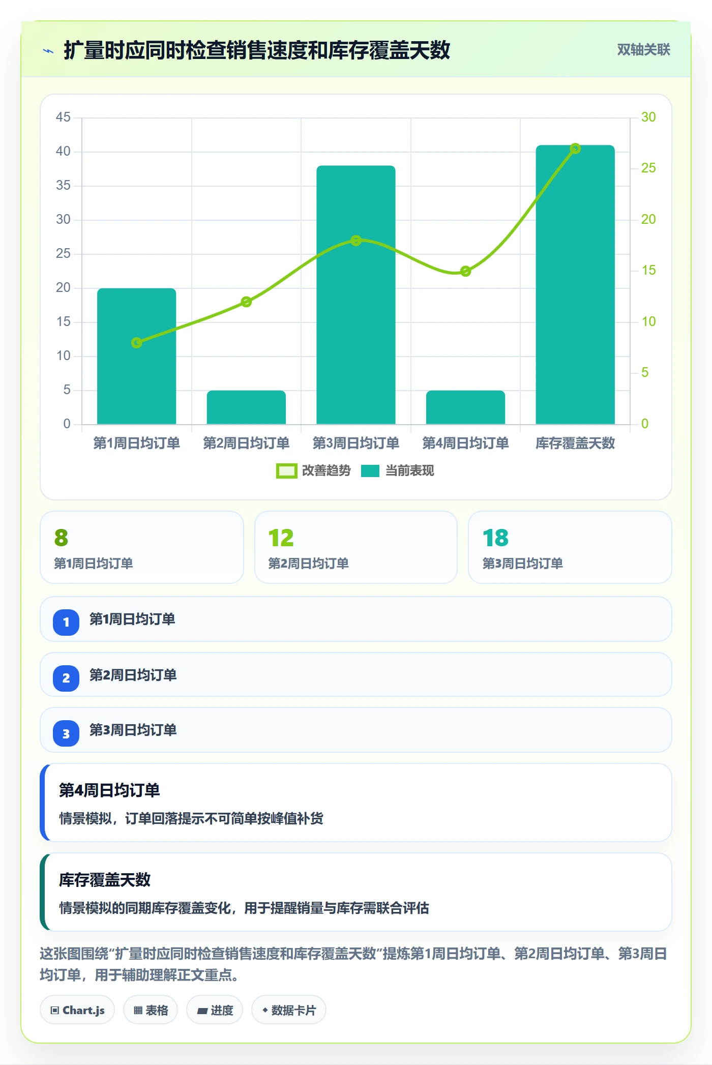Viewport: 712px width, 1065px height.
Task: Click the short teal bar for 第4周日均订单
Action: pyautogui.click(x=465, y=407)
